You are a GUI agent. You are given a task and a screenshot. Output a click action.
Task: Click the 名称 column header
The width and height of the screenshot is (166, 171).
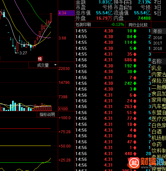157,61
